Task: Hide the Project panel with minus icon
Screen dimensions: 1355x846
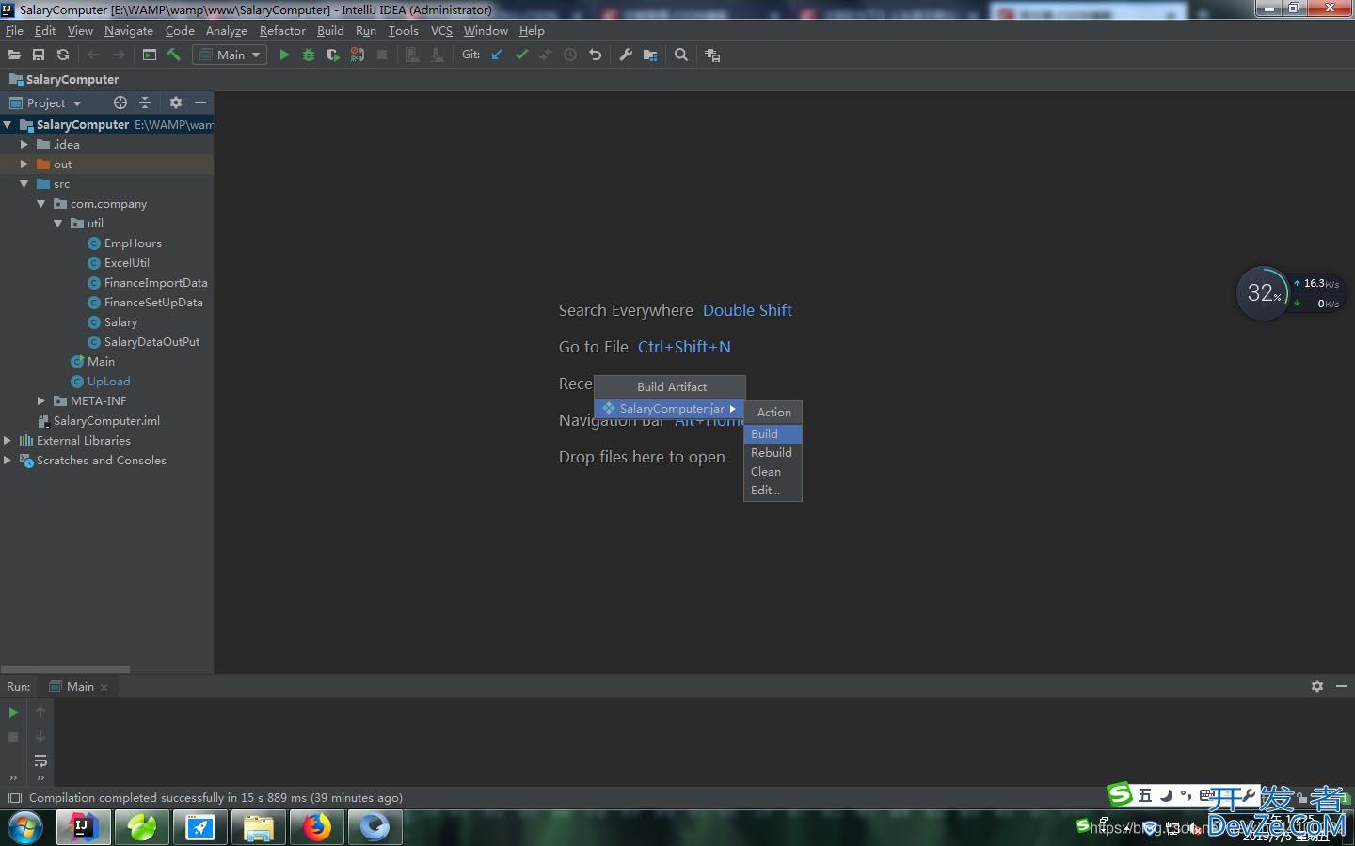Action: [x=200, y=102]
